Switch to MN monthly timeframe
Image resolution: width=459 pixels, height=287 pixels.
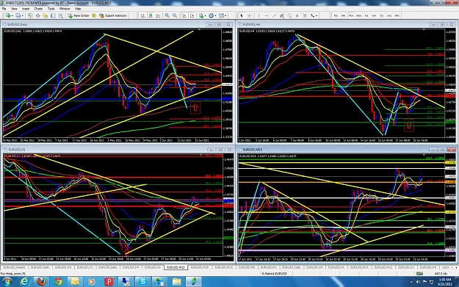(x=397, y=15)
